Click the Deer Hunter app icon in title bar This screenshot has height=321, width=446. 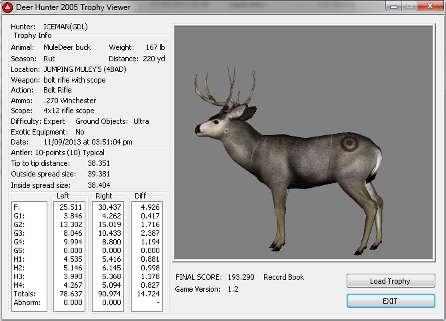9,7
